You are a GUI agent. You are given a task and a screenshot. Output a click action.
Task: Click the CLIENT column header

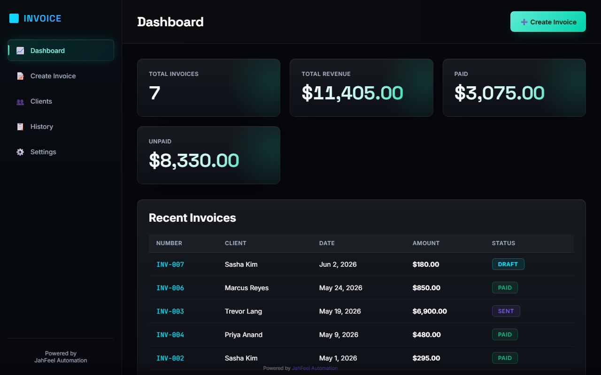coord(236,243)
